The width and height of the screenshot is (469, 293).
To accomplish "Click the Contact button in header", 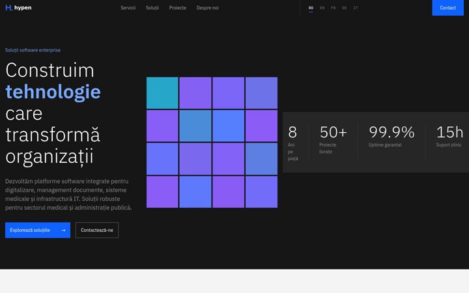I will pyautogui.click(x=448, y=8).
